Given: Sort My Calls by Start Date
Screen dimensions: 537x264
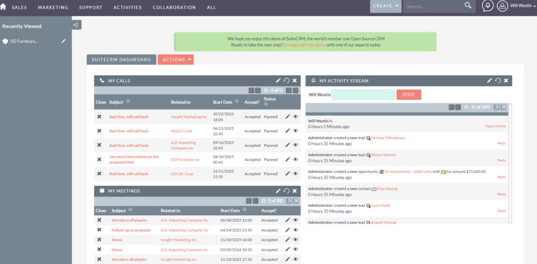Looking at the screenshot, I should [x=237, y=101].
